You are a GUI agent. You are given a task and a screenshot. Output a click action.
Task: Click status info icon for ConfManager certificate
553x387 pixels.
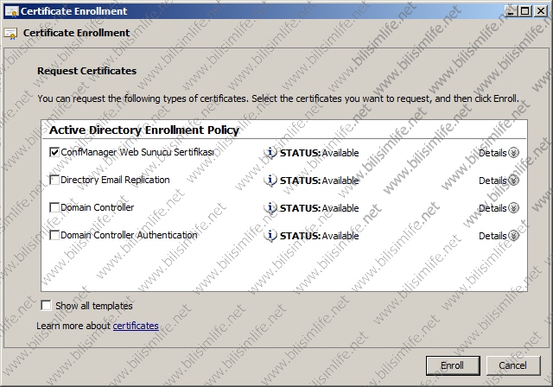pos(270,153)
